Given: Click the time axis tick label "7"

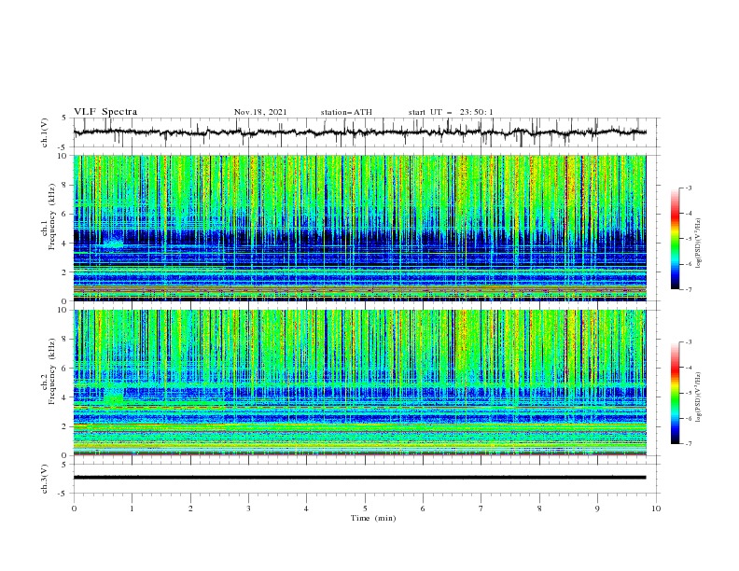Looking at the screenshot, I should (481, 508).
